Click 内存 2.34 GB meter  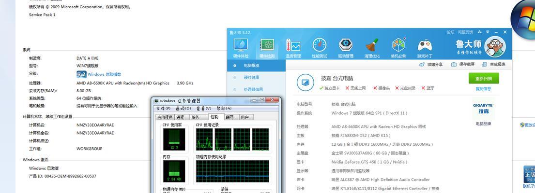[x=174, y=171]
